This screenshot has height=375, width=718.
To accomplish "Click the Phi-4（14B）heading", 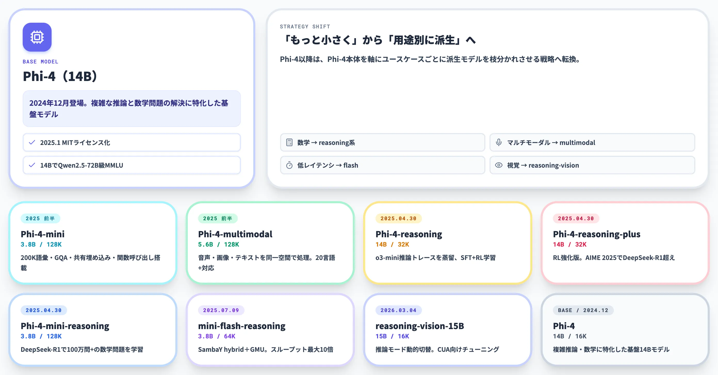I will point(60,76).
